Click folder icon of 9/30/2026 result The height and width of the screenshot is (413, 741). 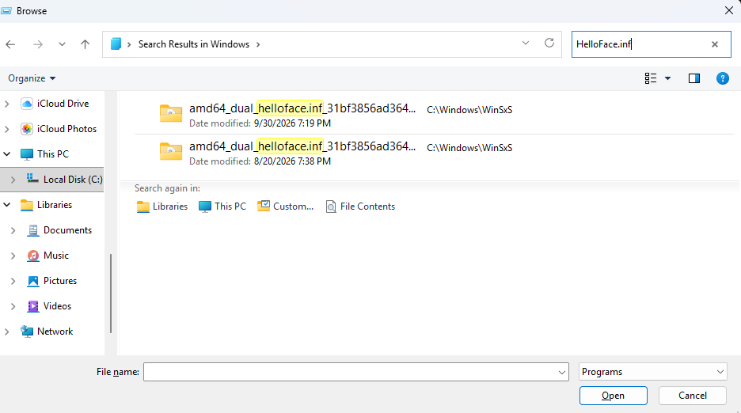pos(170,113)
